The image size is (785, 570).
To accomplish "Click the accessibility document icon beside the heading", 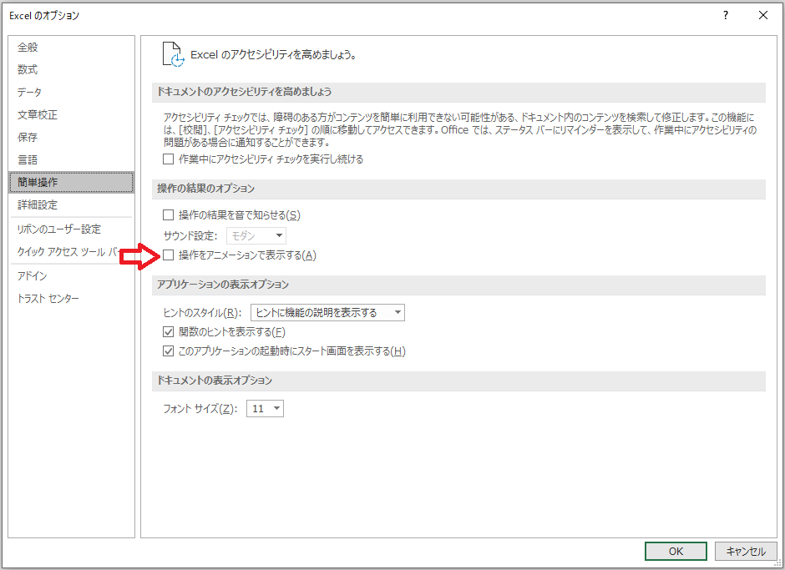I will pos(173,54).
